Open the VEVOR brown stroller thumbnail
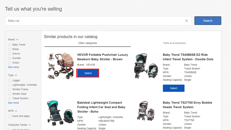 pyautogui.click(x=61, y=66)
